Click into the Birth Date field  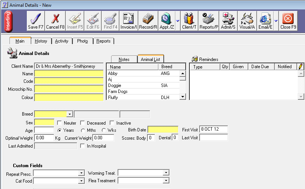click(163, 130)
